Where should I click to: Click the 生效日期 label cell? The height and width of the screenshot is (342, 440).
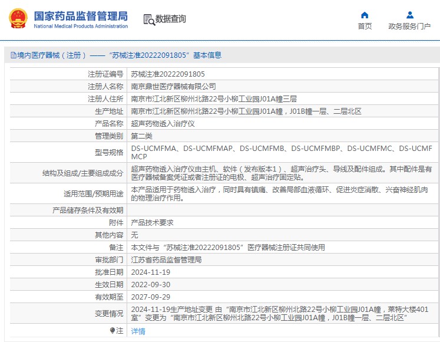68,284
